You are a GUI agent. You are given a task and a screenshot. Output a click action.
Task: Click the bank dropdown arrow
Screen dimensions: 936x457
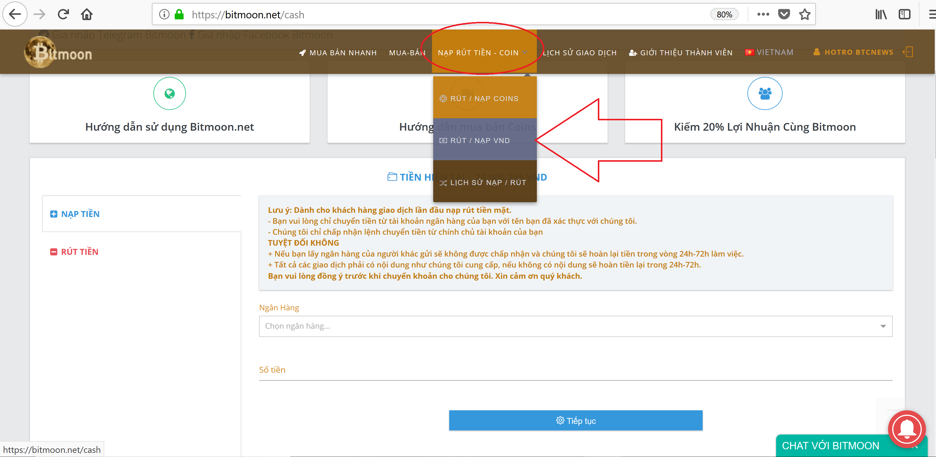[883, 326]
